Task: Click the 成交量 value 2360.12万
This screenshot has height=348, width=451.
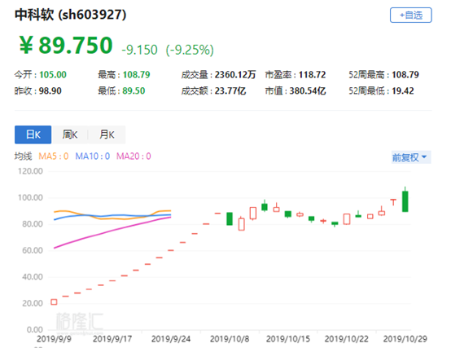Action: pyautogui.click(x=235, y=75)
